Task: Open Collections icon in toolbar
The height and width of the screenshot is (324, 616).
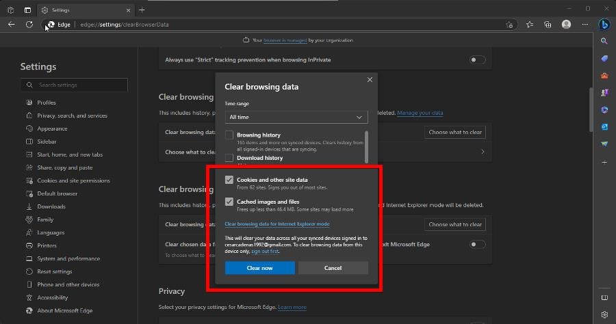Action: (548, 25)
